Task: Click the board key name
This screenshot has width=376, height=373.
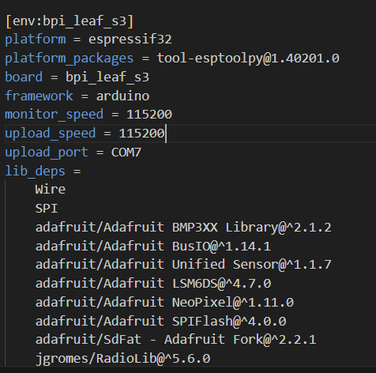Action: click(24, 77)
